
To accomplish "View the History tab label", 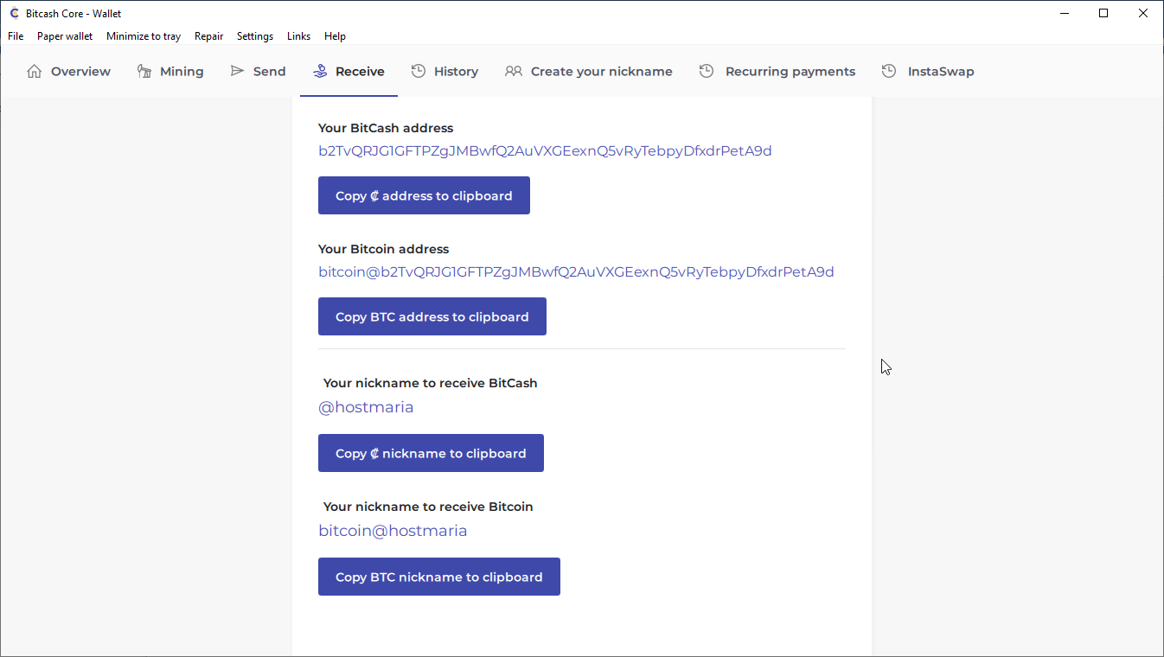I will coord(456,72).
